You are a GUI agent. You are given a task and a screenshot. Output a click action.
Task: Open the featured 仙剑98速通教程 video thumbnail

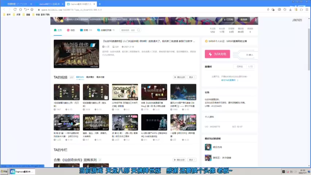click(76, 54)
